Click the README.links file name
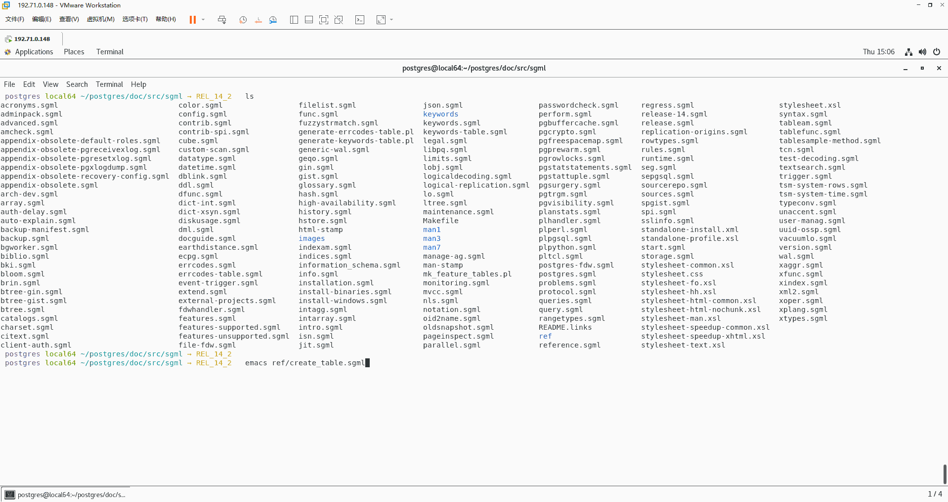This screenshot has height=502, width=948. click(565, 327)
